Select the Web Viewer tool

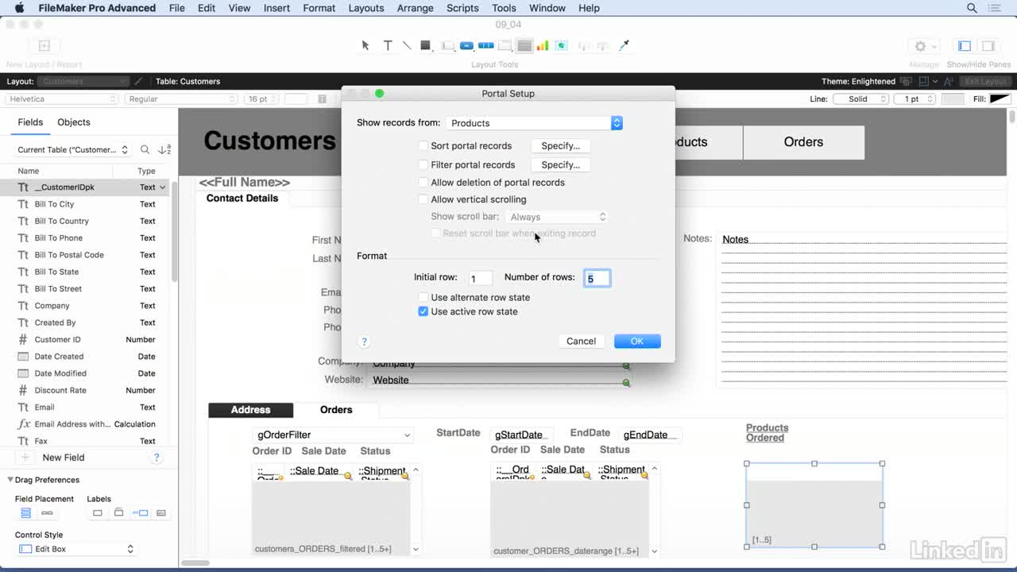pyautogui.click(x=562, y=45)
